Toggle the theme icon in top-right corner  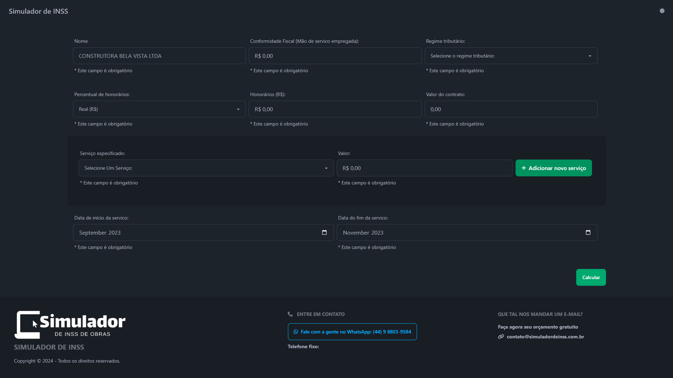[662, 11]
